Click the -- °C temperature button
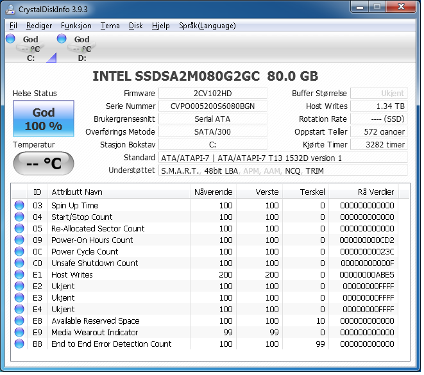 (44, 163)
